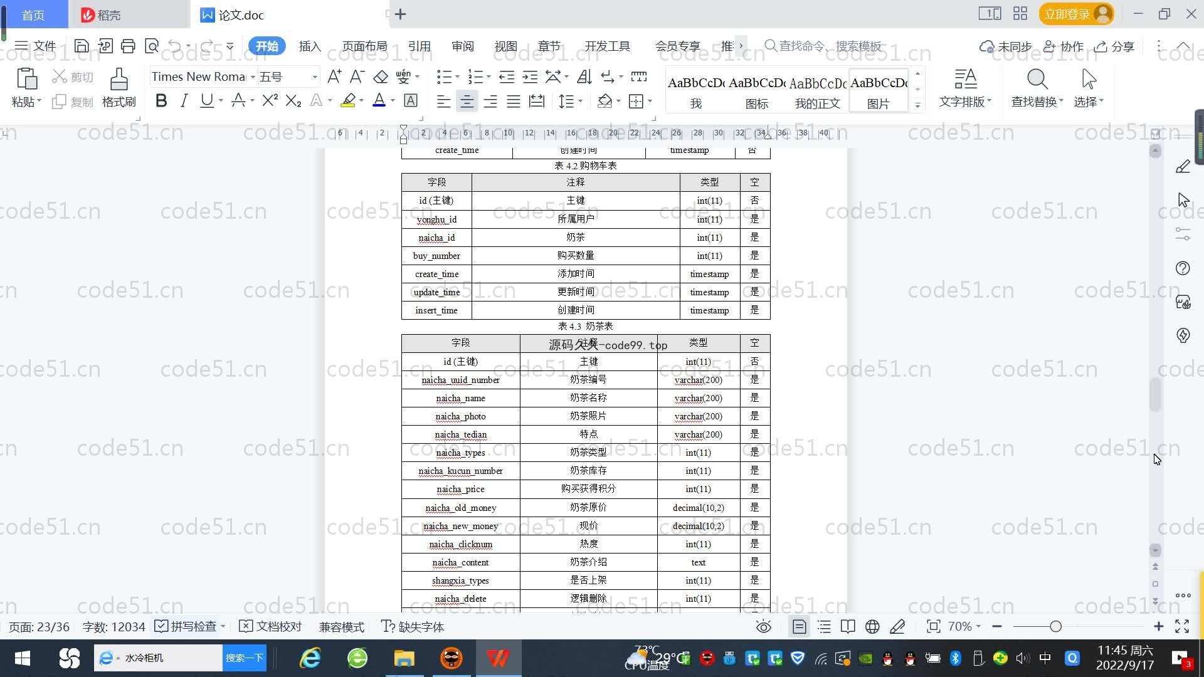Increase paragraph indent
The image size is (1204, 677).
531,76
